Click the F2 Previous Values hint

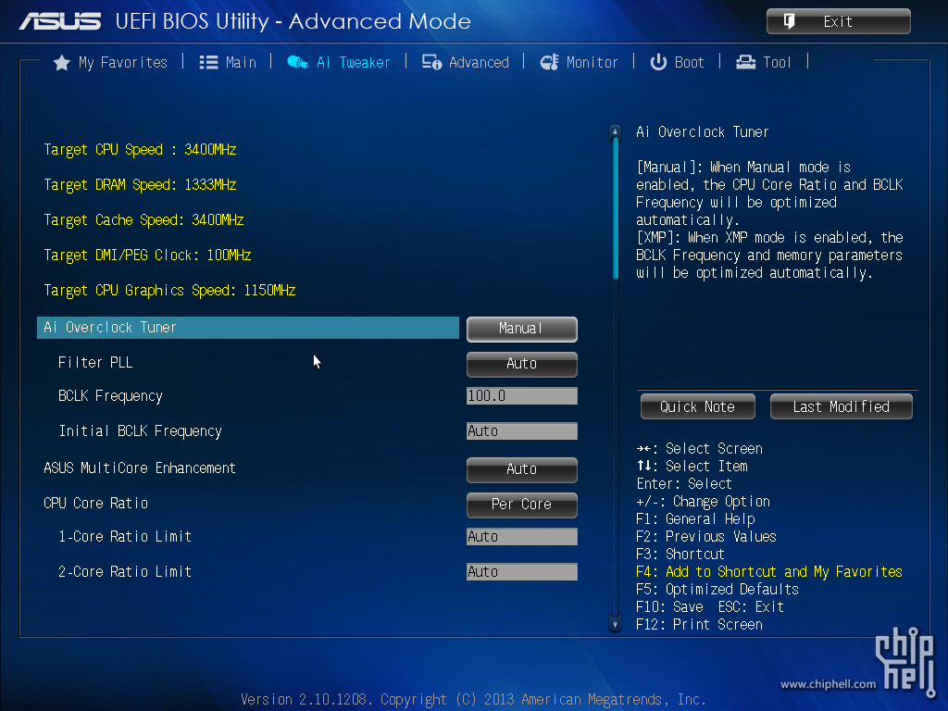(706, 537)
